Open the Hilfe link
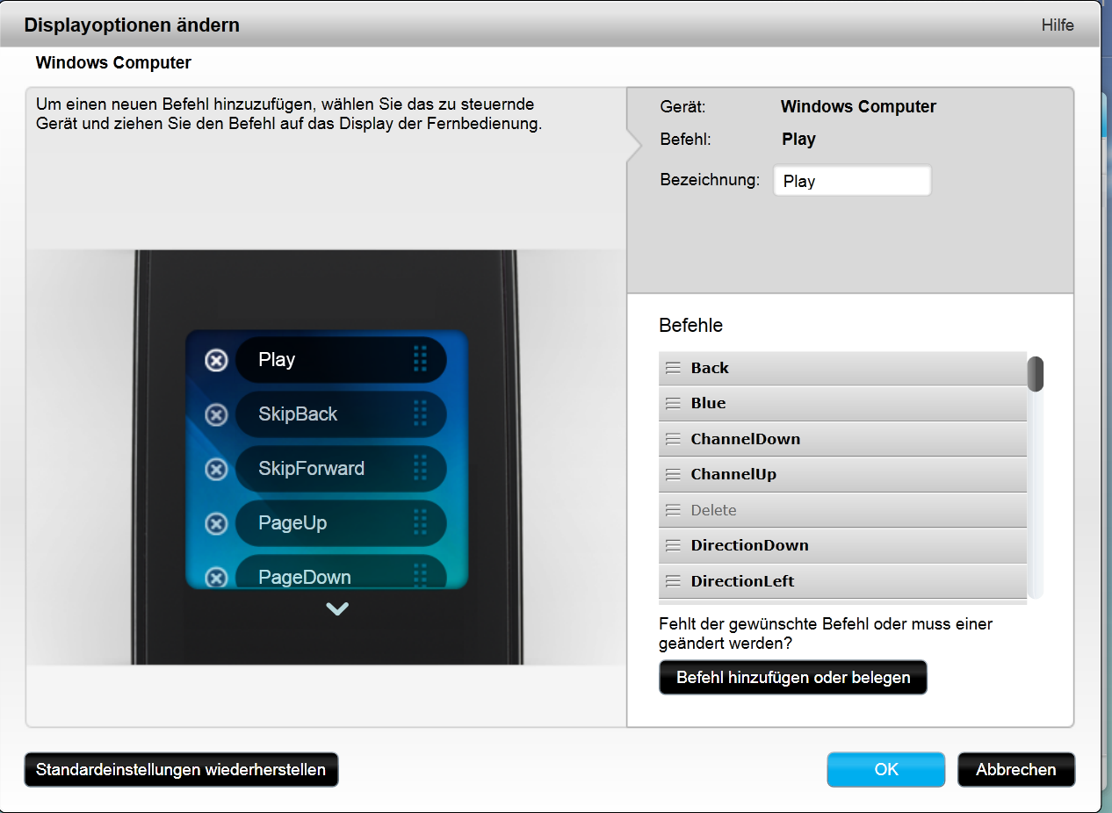 [1058, 25]
